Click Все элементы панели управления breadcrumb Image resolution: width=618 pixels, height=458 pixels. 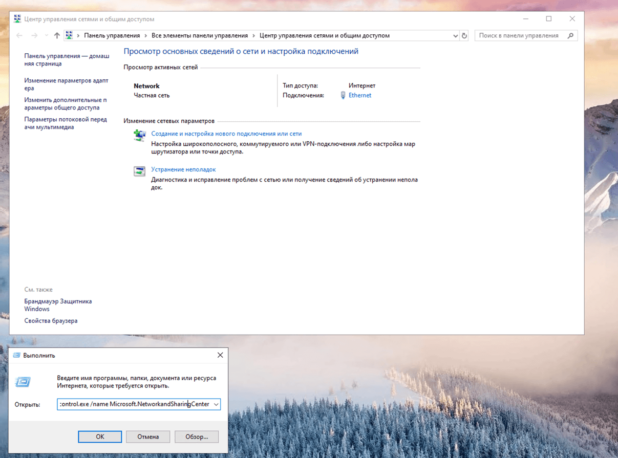(200, 36)
